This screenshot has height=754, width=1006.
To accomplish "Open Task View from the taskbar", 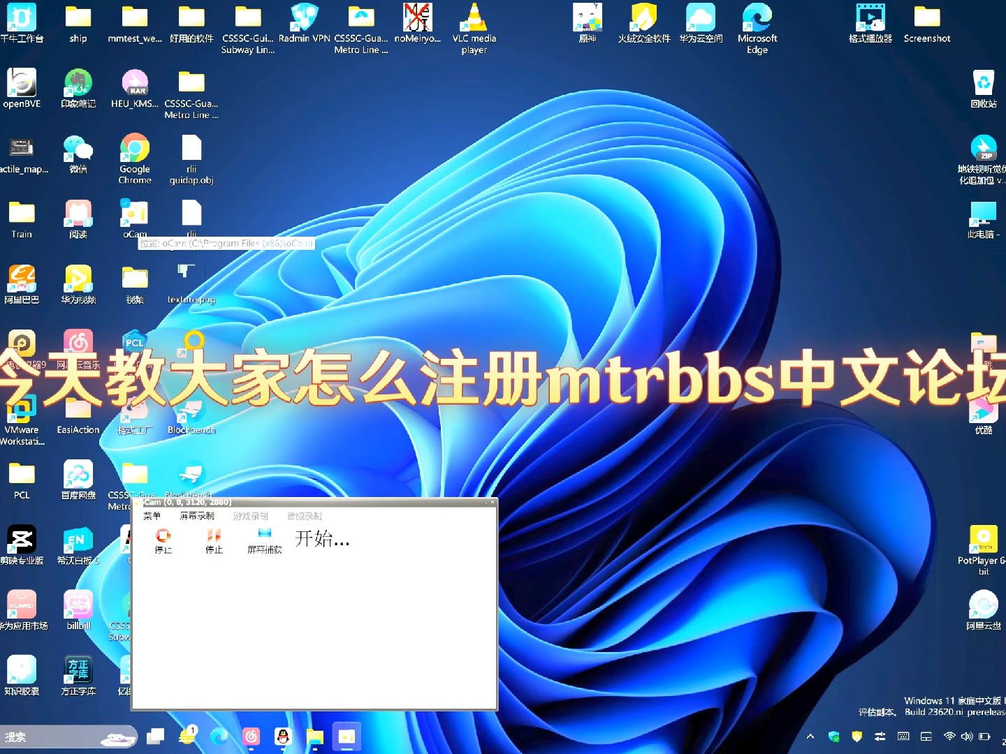I will (155, 736).
